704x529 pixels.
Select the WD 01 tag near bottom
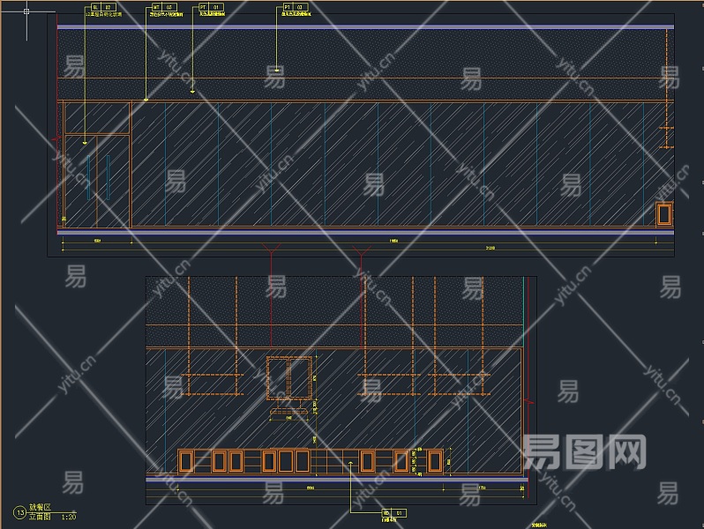pyautogui.click(x=393, y=513)
